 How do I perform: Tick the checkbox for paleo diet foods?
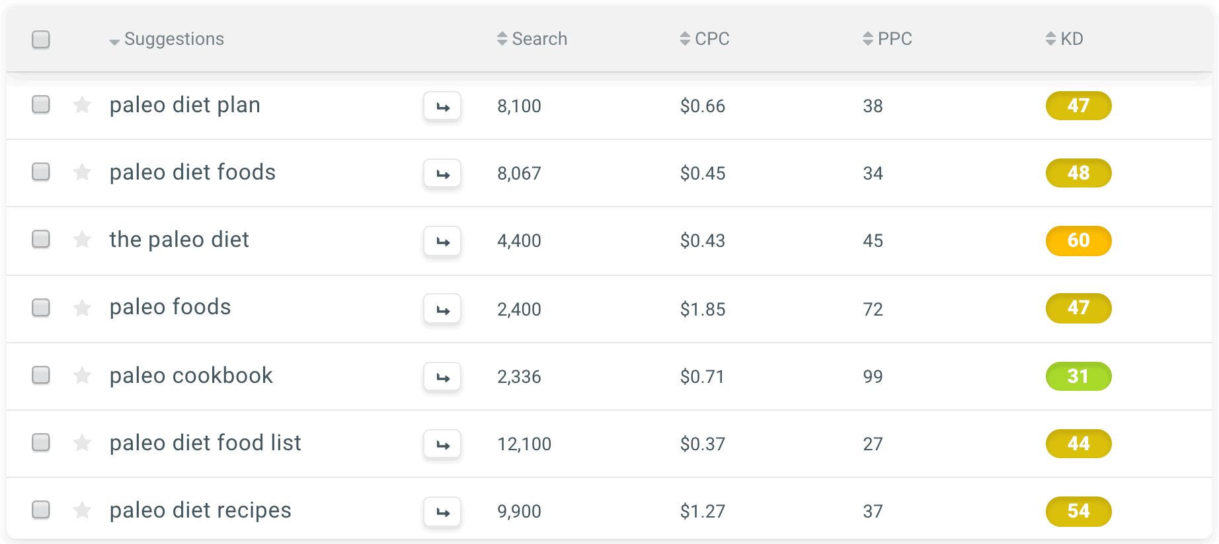[41, 172]
